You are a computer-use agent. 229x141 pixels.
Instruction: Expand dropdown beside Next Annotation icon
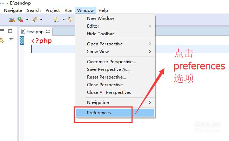[x=63, y=19]
